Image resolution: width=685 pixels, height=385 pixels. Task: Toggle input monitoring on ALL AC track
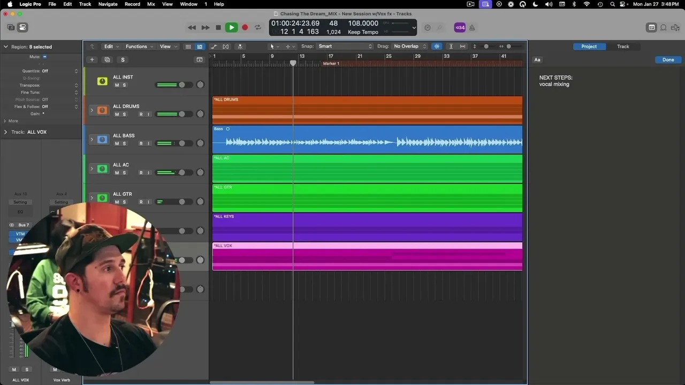tap(148, 173)
